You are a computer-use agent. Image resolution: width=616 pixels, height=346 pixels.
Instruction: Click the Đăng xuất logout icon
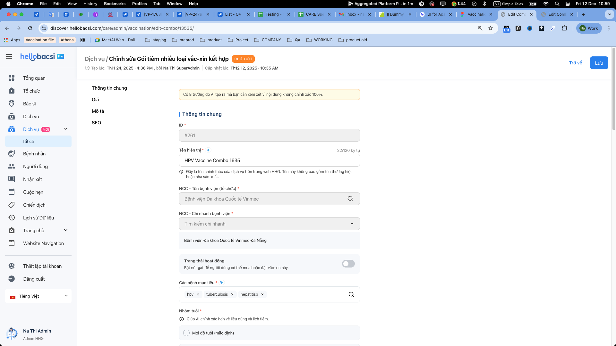[x=12, y=279]
